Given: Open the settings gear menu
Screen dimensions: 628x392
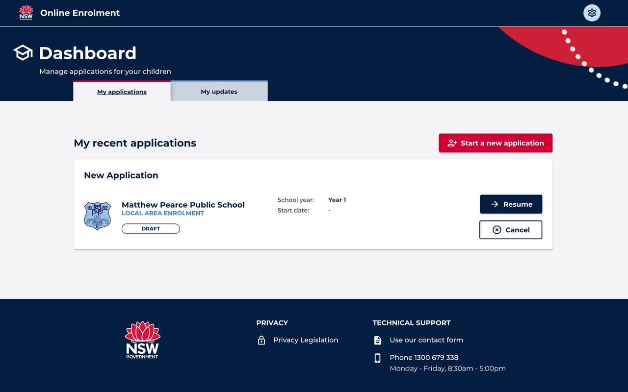Looking at the screenshot, I should (x=592, y=13).
